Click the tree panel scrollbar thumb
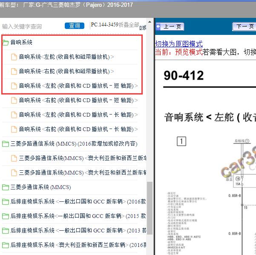The width and height of the screenshot is (256, 255). [x=150, y=208]
